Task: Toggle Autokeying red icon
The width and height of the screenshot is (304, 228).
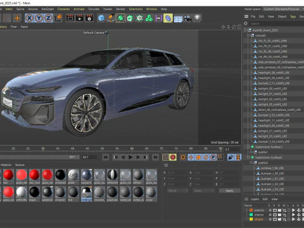Action: [173, 157]
